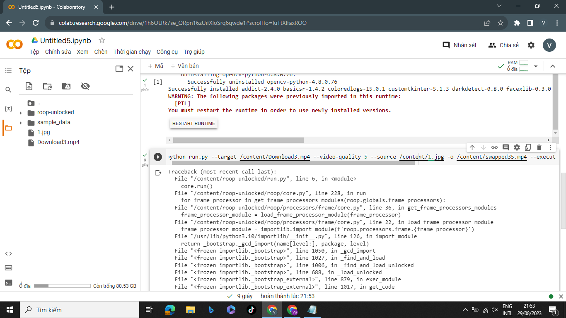Toggle table of contents sidebar

[8, 71]
